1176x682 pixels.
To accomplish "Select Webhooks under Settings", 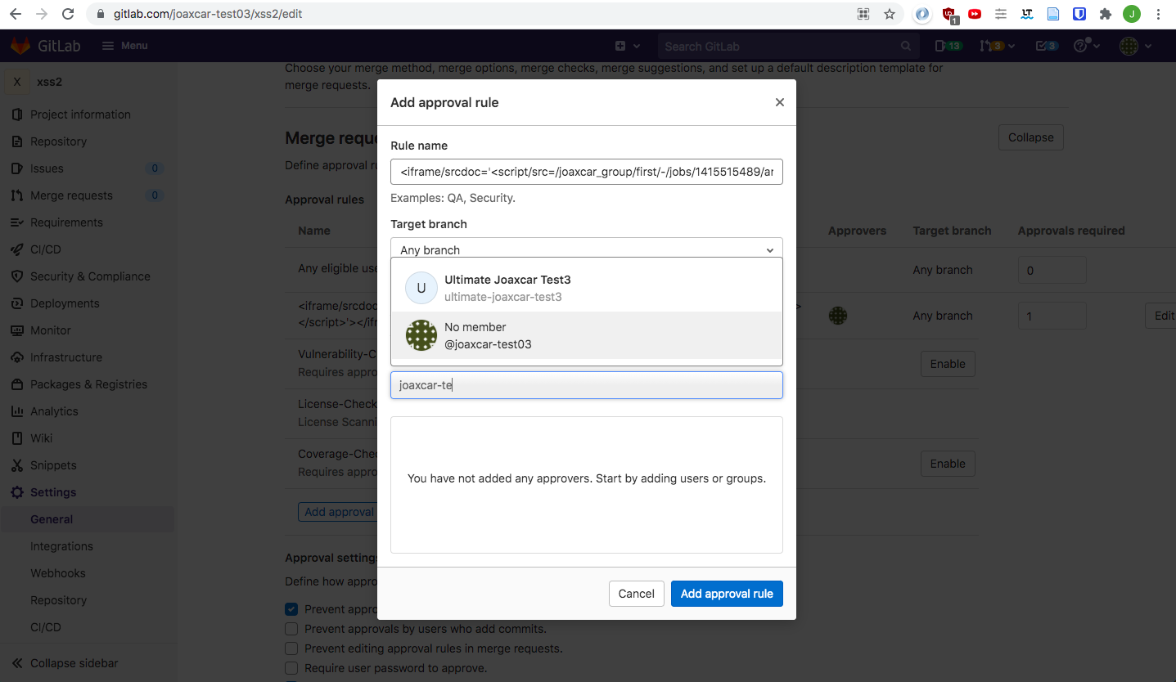I will pos(57,573).
